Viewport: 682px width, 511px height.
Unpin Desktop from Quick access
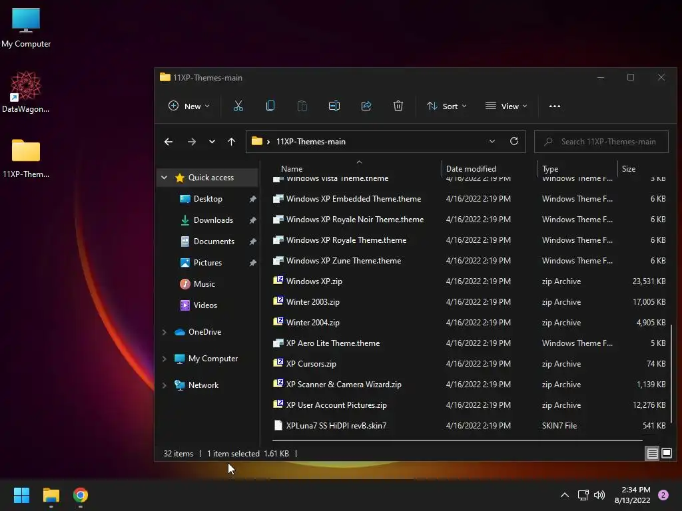[x=252, y=199]
